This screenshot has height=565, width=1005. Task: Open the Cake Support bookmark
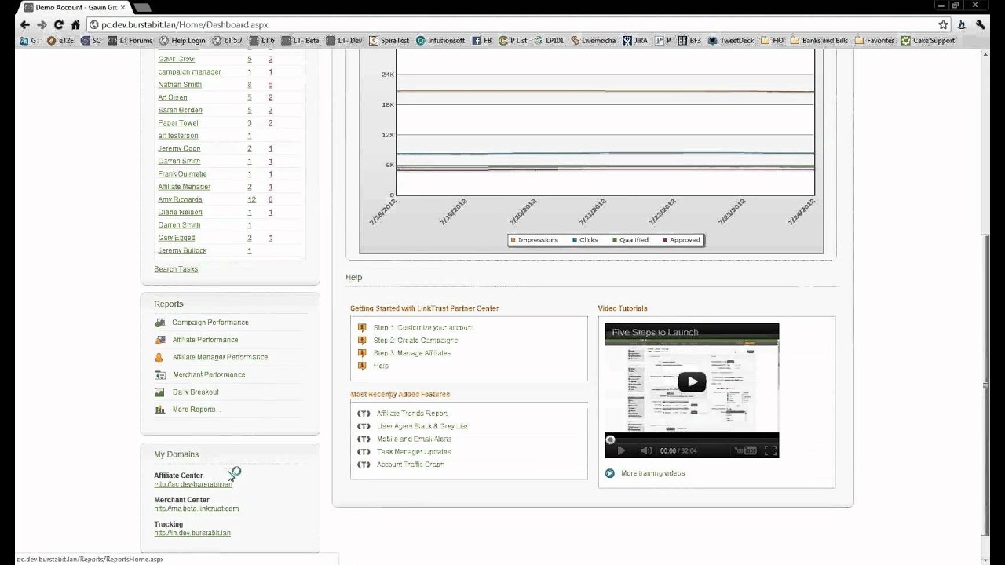click(928, 41)
